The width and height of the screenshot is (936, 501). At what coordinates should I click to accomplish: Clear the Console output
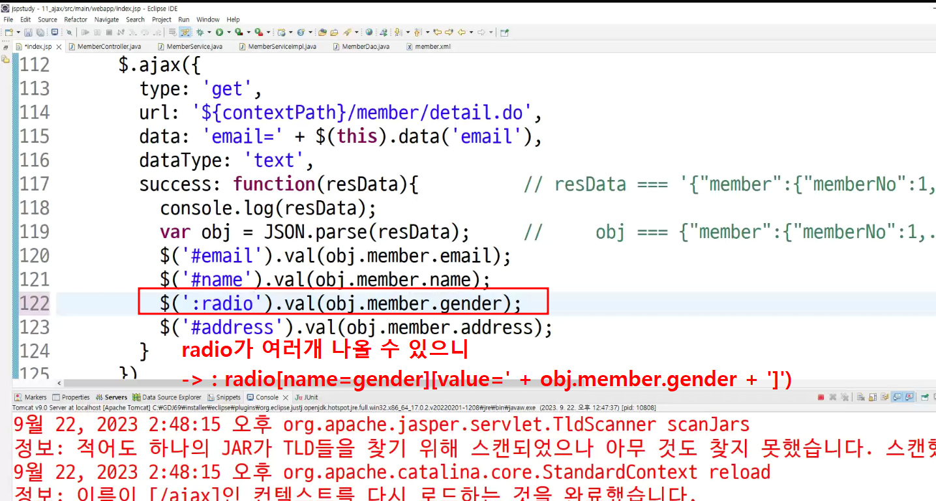[x=861, y=397]
